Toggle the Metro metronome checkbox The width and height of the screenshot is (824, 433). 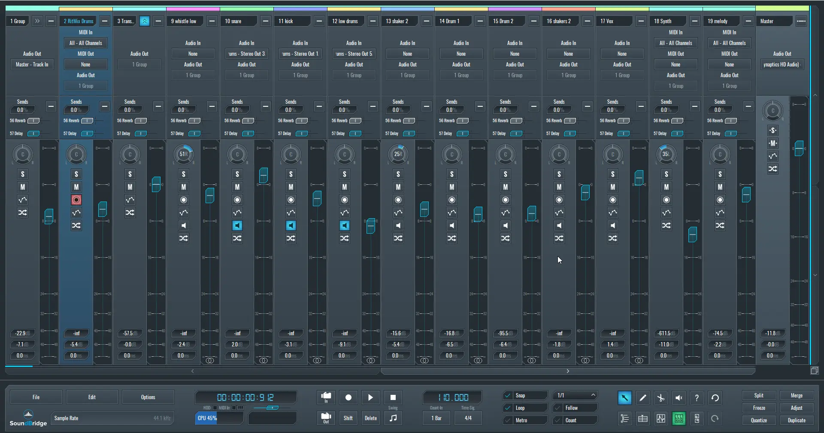(x=508, y=421)
